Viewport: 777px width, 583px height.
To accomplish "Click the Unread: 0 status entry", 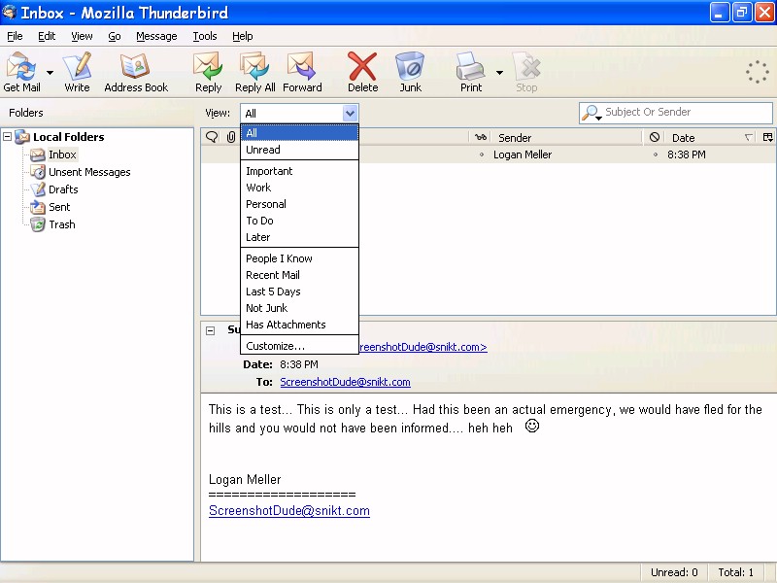I will 674,572.
